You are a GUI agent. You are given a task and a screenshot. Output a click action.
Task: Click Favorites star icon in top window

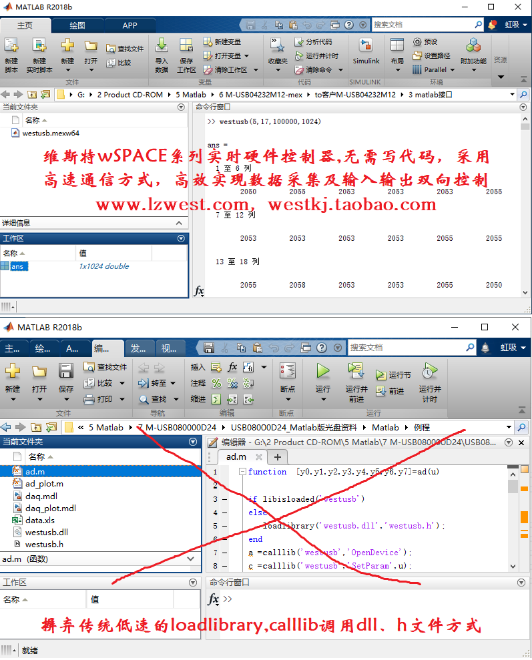click(278, 45)
